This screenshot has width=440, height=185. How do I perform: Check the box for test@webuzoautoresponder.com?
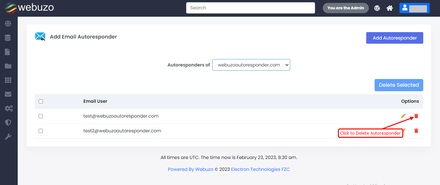[x=41, y=116]
